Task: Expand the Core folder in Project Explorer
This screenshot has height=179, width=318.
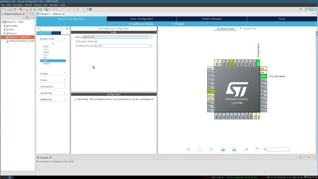Action: [4, 29]
